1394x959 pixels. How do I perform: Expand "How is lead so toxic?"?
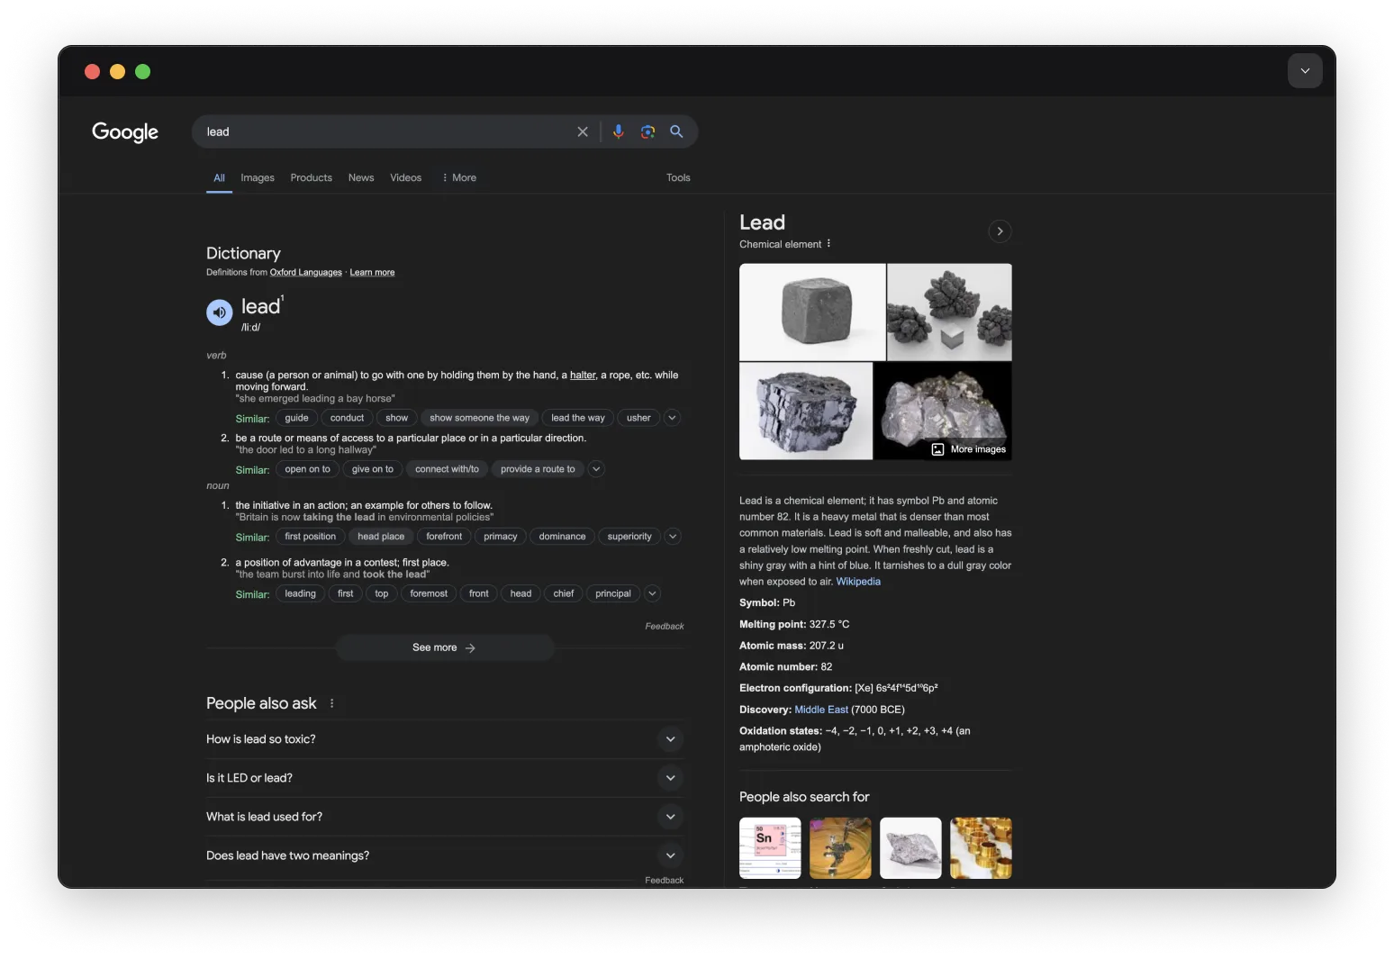point(670,738)
